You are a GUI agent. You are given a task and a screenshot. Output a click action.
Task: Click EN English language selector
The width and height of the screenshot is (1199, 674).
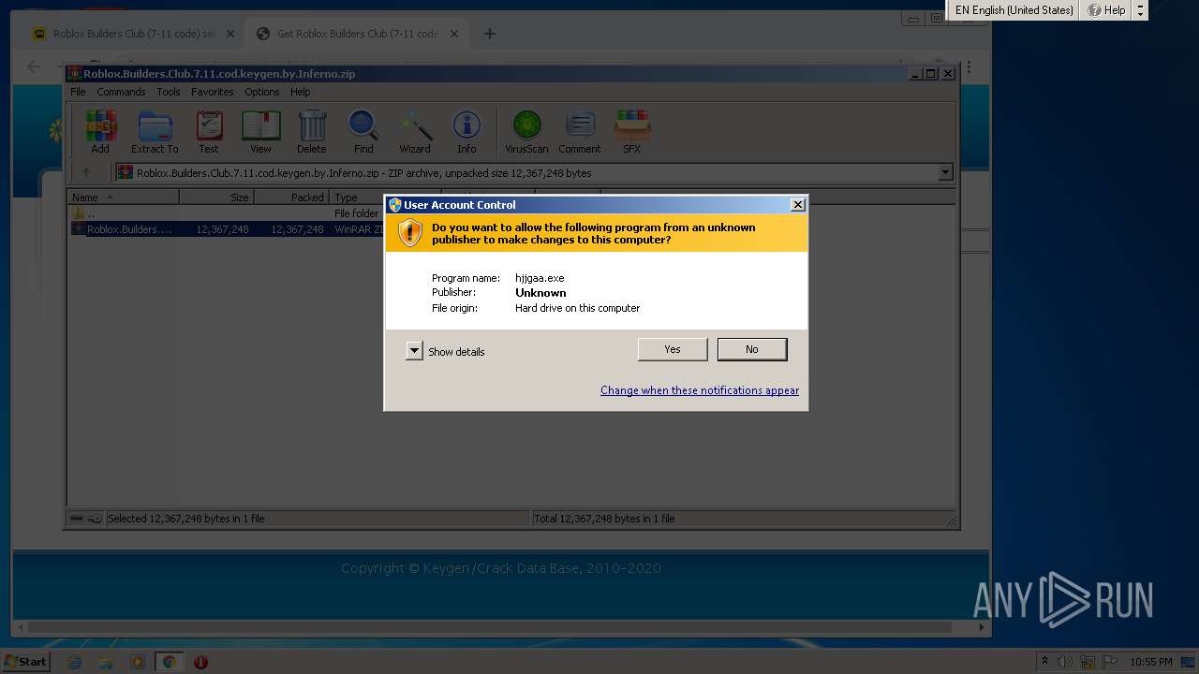(x=1014, y=10)
